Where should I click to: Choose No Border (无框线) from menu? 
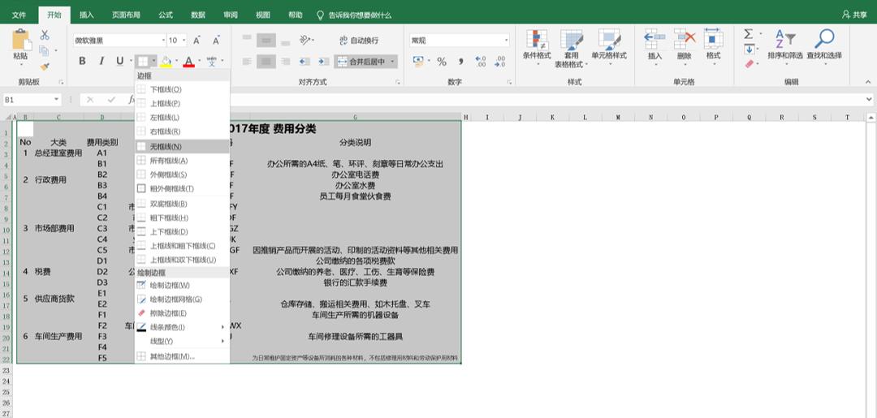(x=183, y=146)
